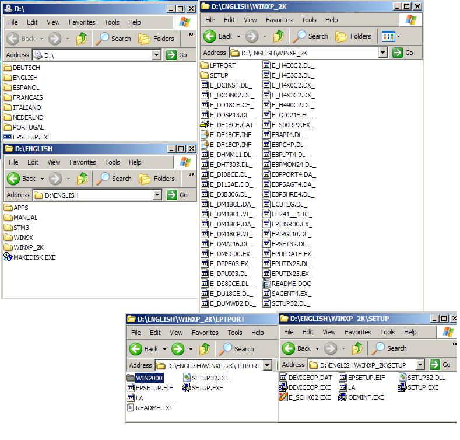Click Up folder icon in D:\ENGLISH window
This screenshot has width=460, height=440.
point(82,179)
